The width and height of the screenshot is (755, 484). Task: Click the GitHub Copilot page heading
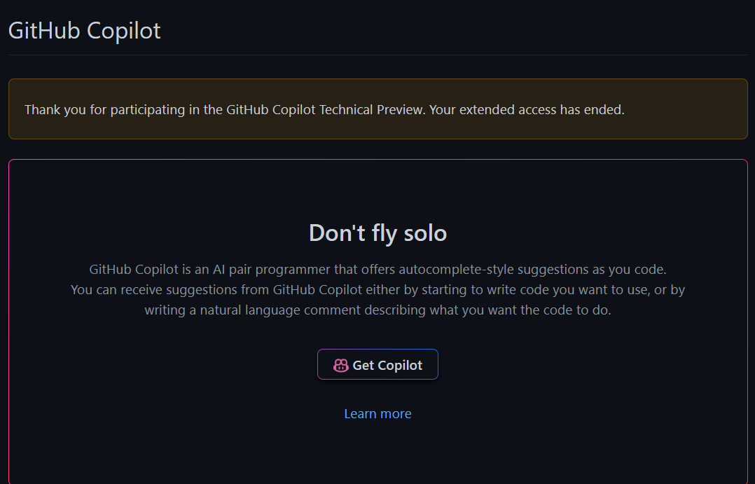[83, 30]
